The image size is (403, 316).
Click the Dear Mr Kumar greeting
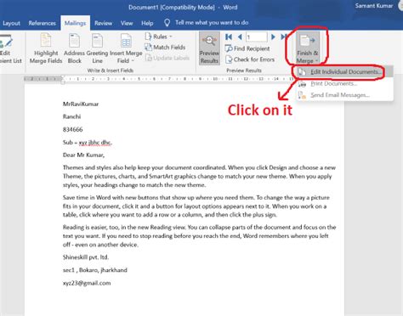pyautogui.click(x=83, y=155)
